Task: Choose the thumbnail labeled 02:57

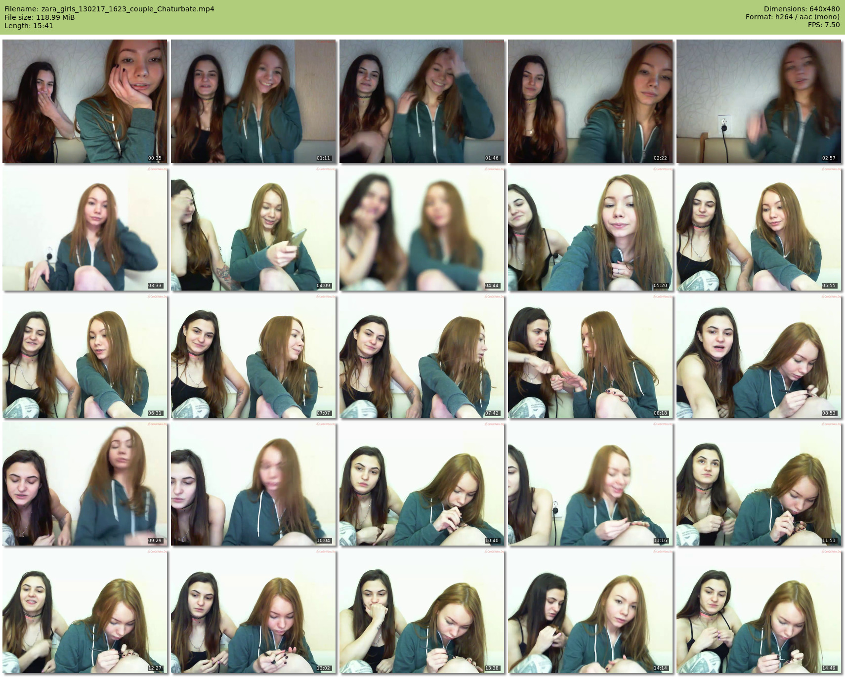Action: pos(759,101)
